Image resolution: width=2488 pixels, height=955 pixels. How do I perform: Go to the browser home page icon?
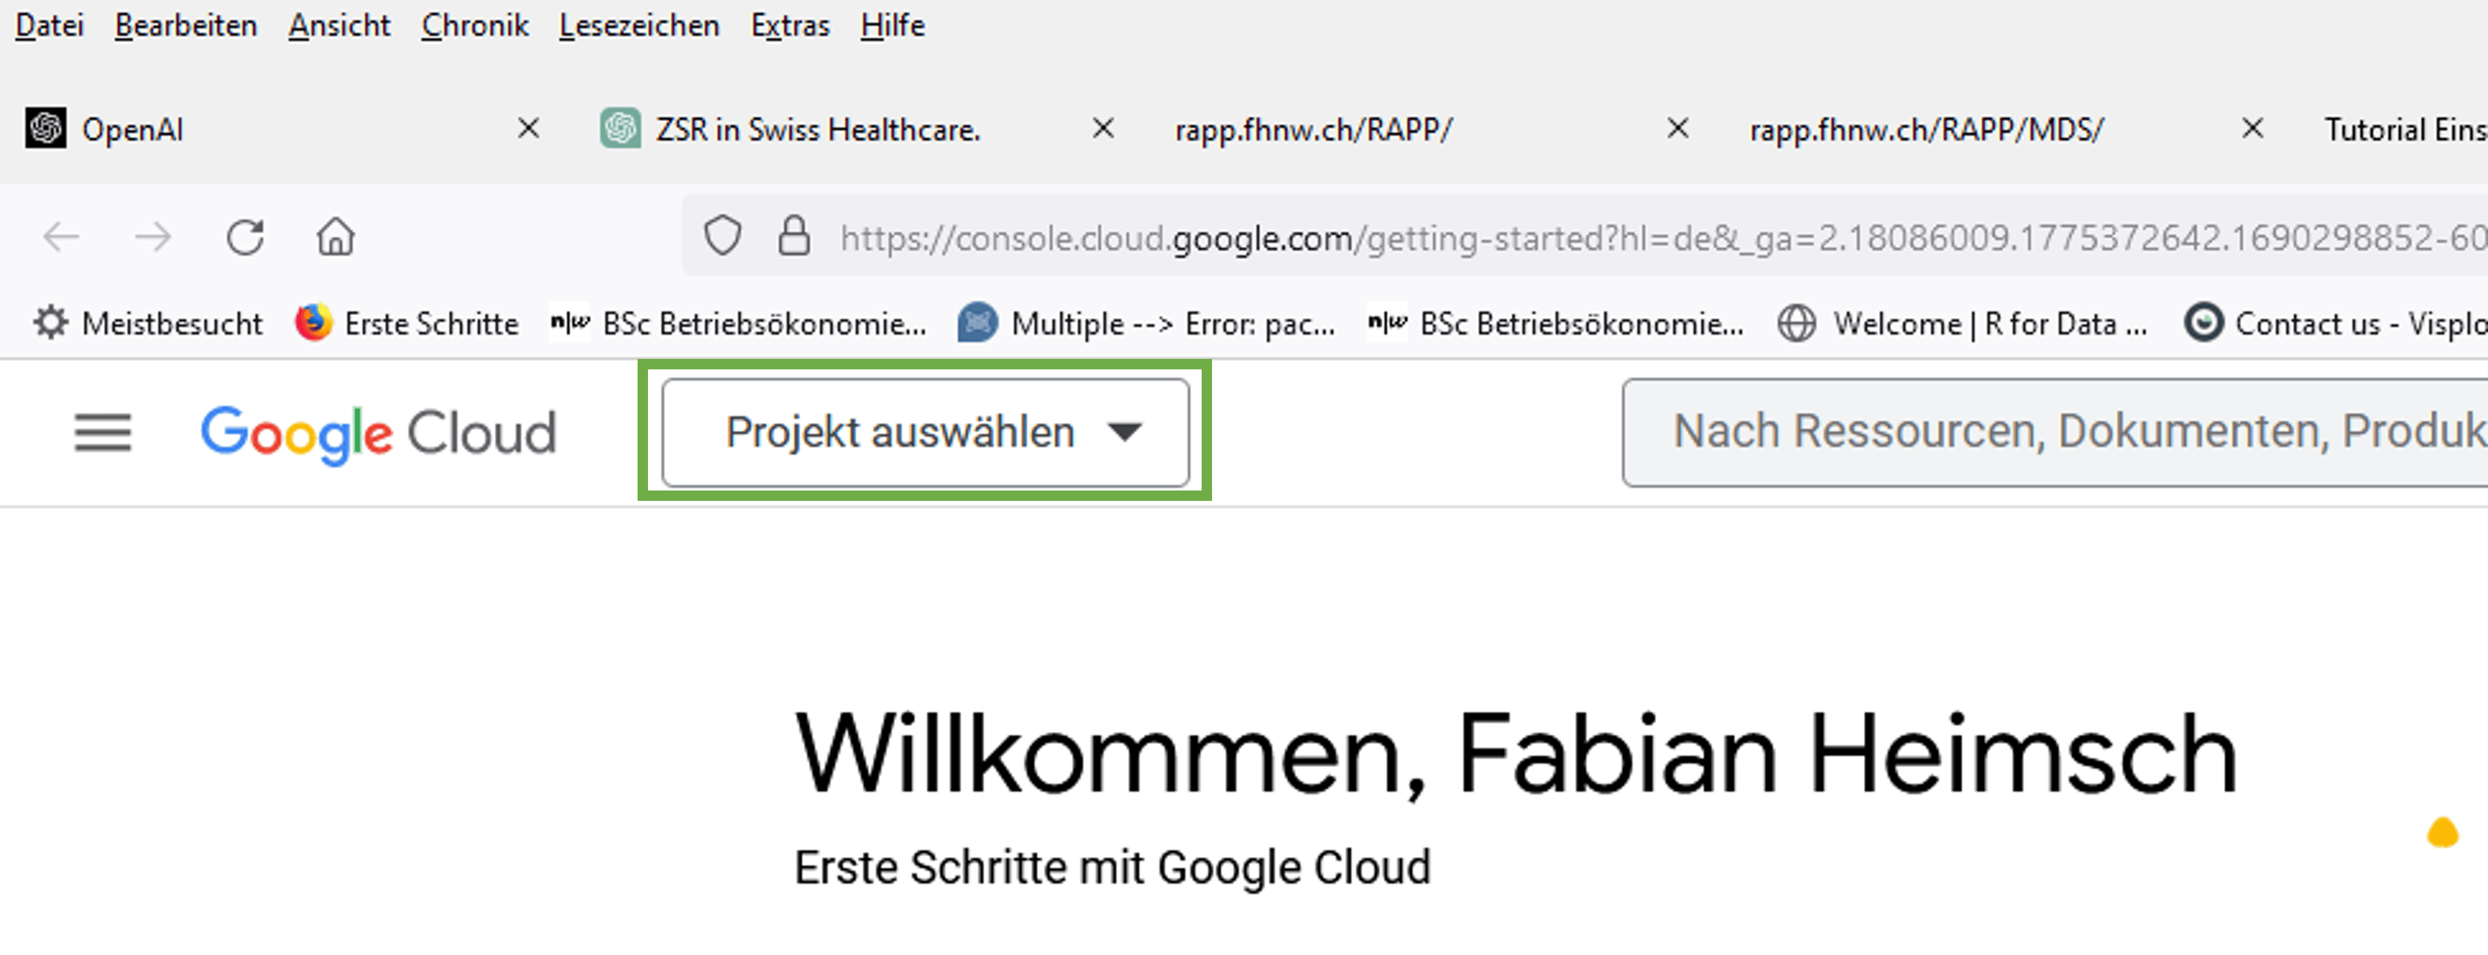coord(335,238)
